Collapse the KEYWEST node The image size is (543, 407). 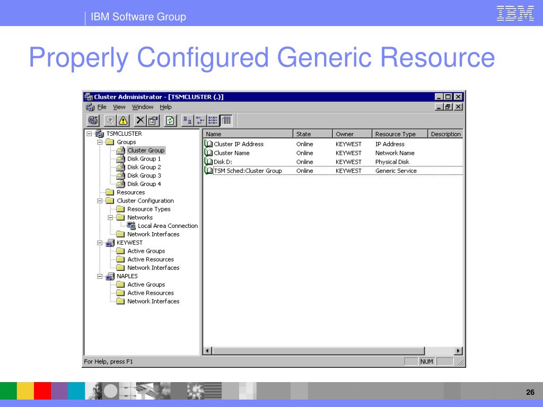tap(100, 243)
